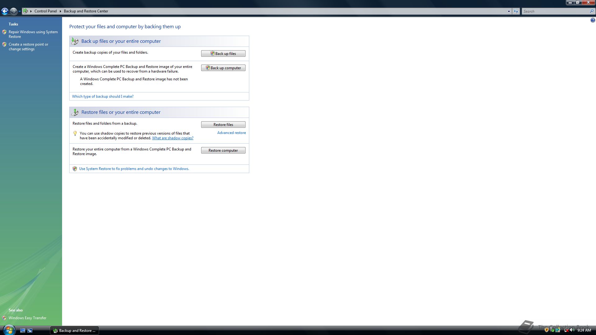
Task: Click the Restore section header icon
Action: point(75,112)
